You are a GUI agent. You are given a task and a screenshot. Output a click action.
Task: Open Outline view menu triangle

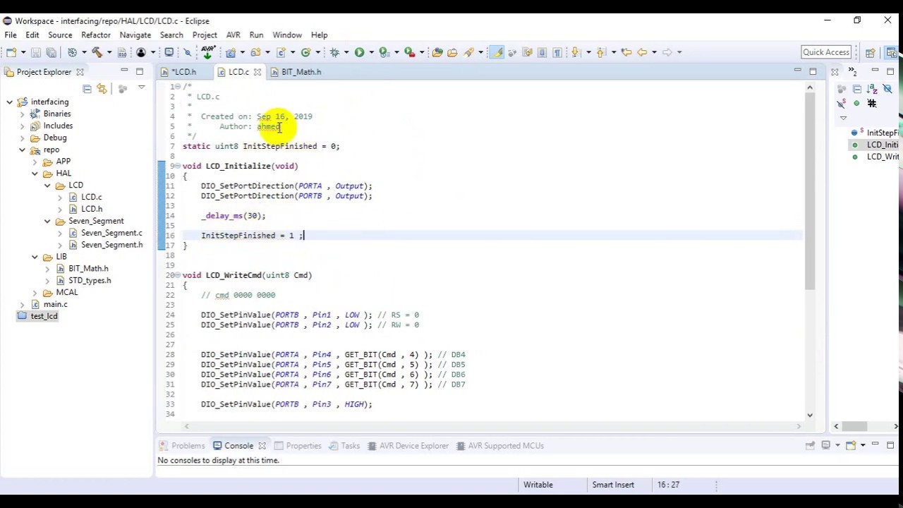(843, 118)
